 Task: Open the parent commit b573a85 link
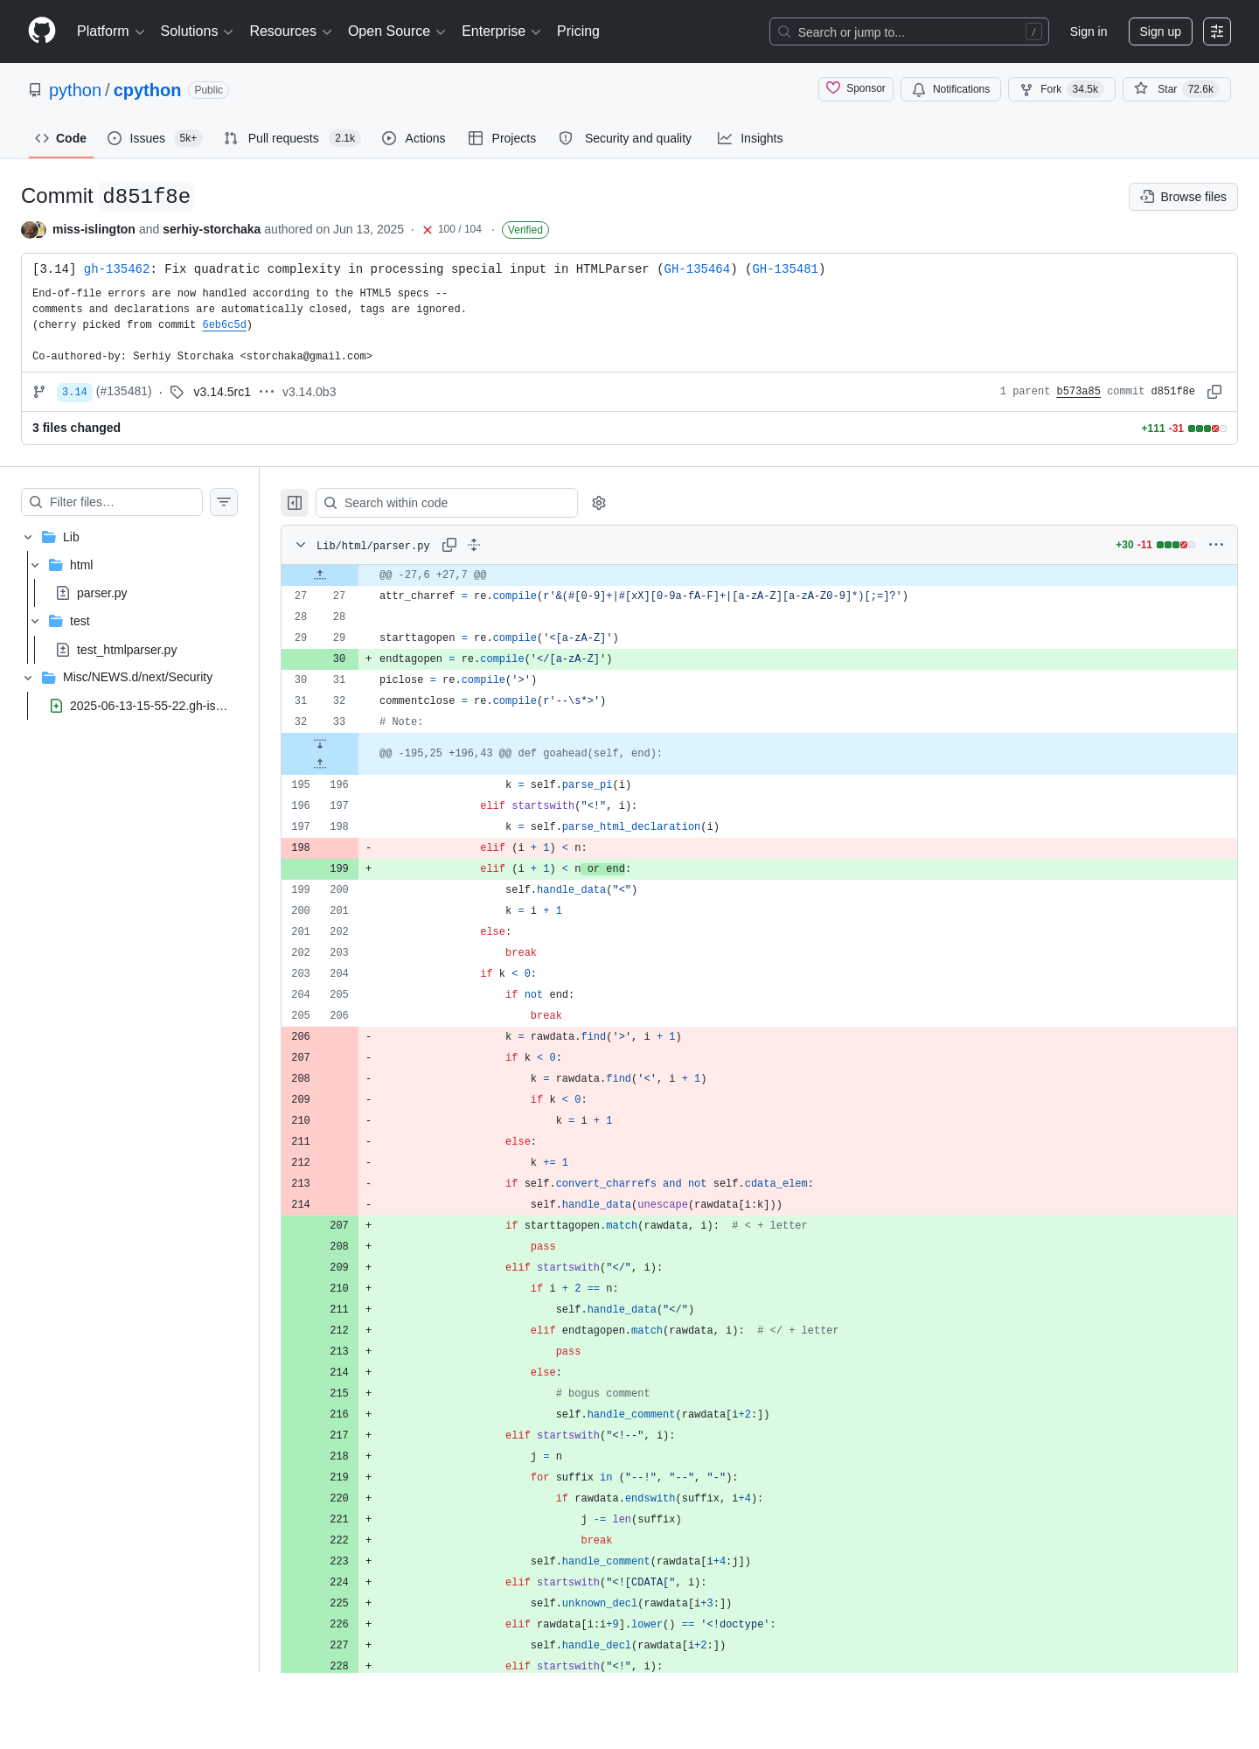coord(1078,392)
